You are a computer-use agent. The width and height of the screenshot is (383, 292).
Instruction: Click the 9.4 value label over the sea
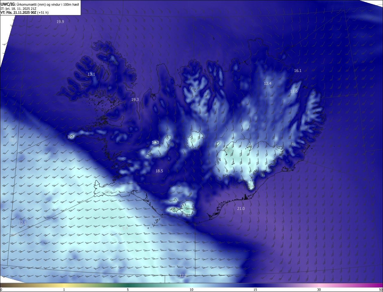click(x=125, y=228)
